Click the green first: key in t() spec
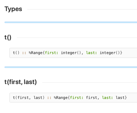The height and width of the screenshot is (113, 137). [51, 53]
